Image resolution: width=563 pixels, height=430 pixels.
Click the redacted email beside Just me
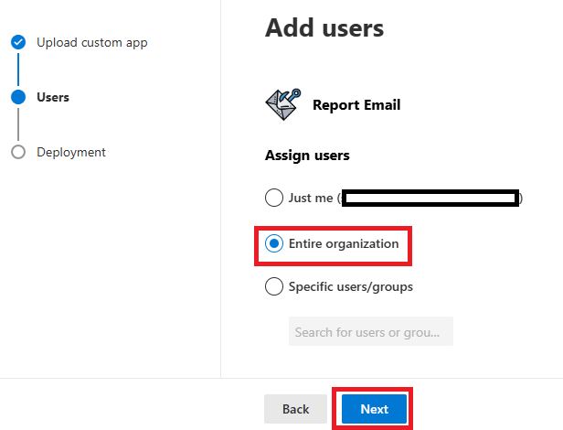pos(430,198)
